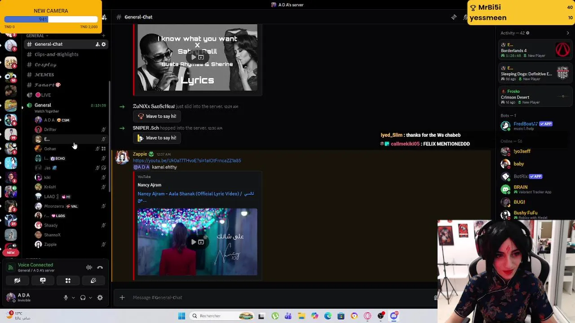The height and width of the screenshot is (323, 575).
Task: Click Windows Start button
Action: tap(181, 316)
